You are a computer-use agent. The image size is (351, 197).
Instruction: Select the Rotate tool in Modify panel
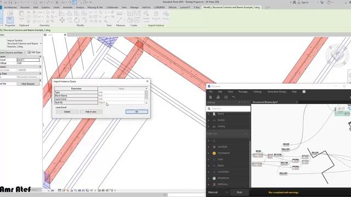[x=77, y=20]
